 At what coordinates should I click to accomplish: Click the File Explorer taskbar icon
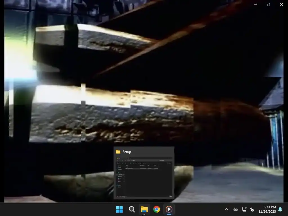(144, 209)
